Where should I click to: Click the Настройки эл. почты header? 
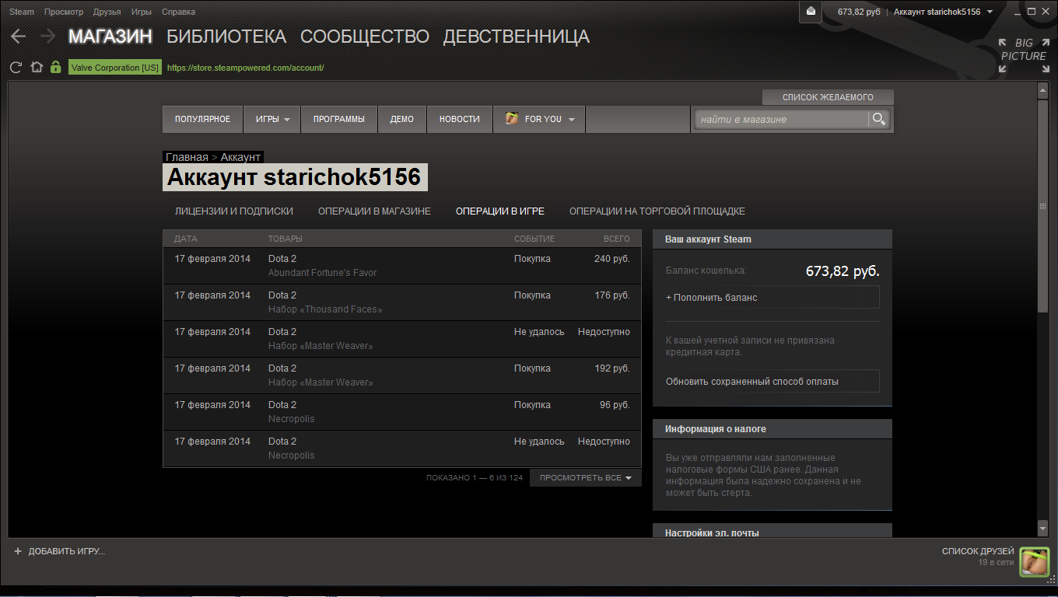click(x=772, y=531)
